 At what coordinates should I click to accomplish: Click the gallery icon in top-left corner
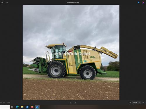(x=2, y=3)
